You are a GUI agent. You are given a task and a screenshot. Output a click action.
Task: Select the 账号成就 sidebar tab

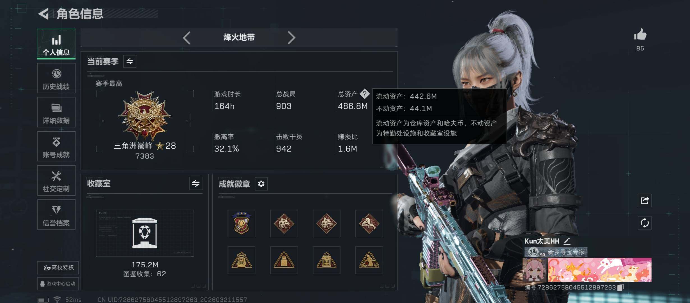(x=56, y=146)
